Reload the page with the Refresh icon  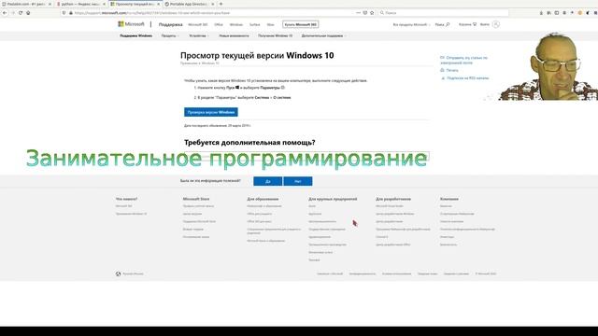click(x=21, y=12)
